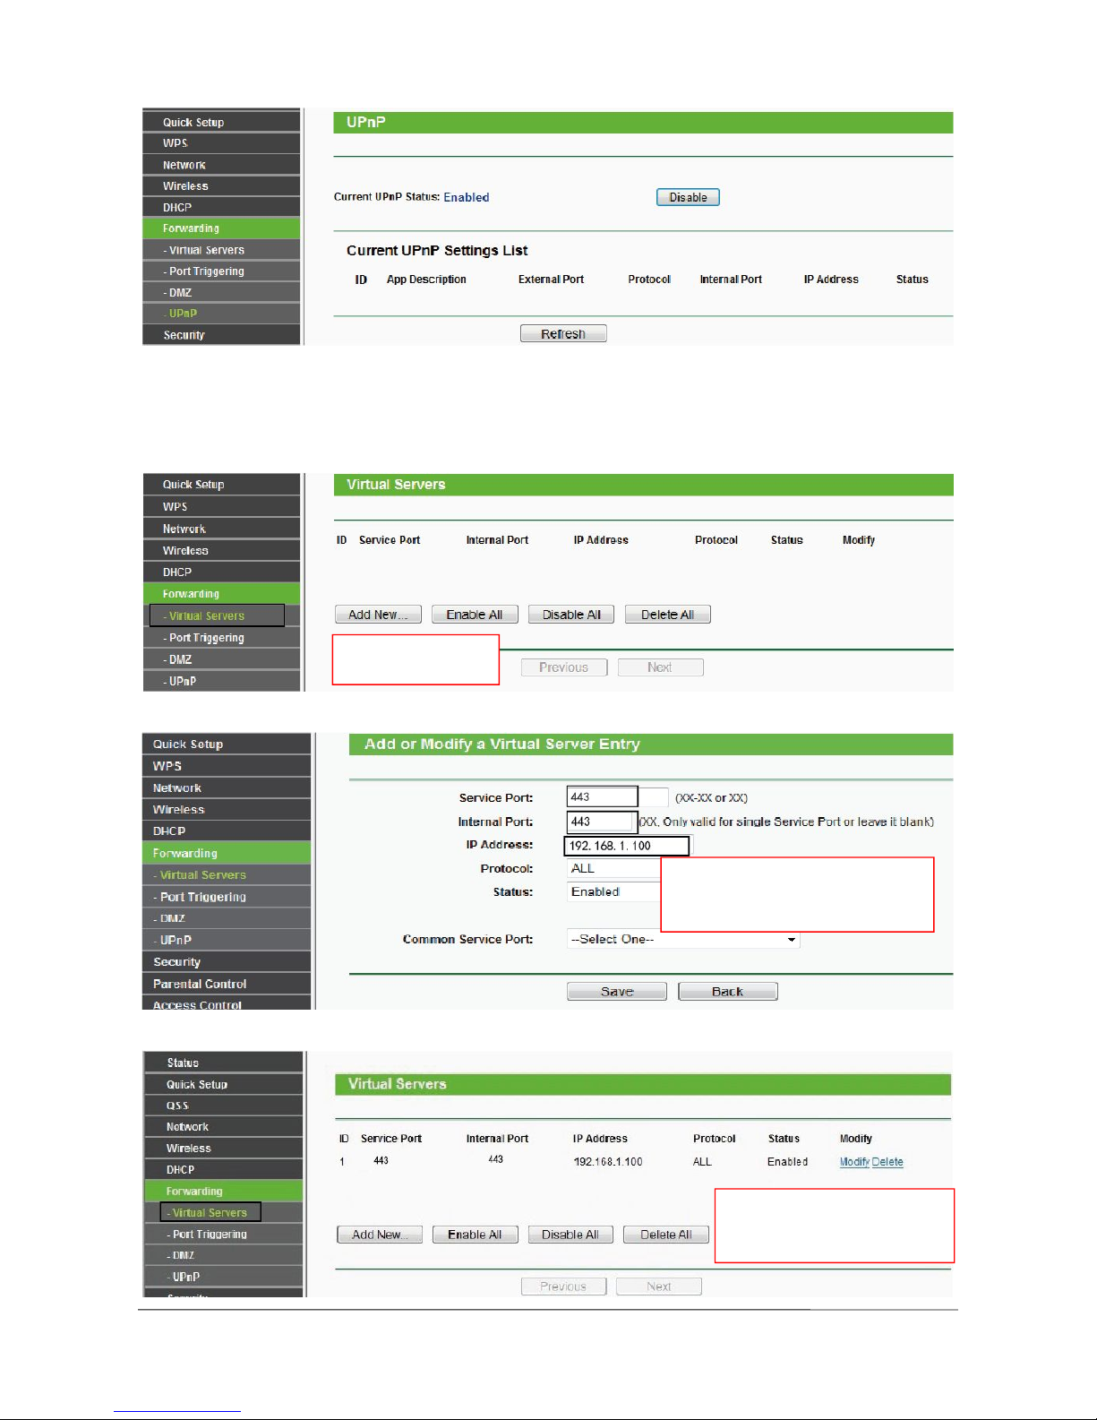This screenshot has width=1097, height=1420.
Task: Click Previous on the page listing the 443 entry
Action: (563, 1287)
